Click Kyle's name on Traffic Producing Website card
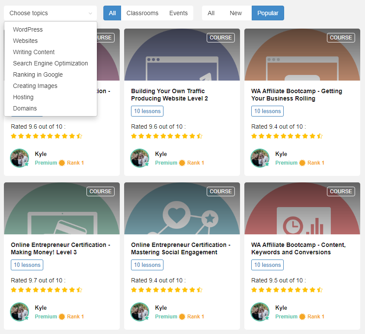Screen dimensions: 365x334 pyautogui.click(x=161, y=154)
